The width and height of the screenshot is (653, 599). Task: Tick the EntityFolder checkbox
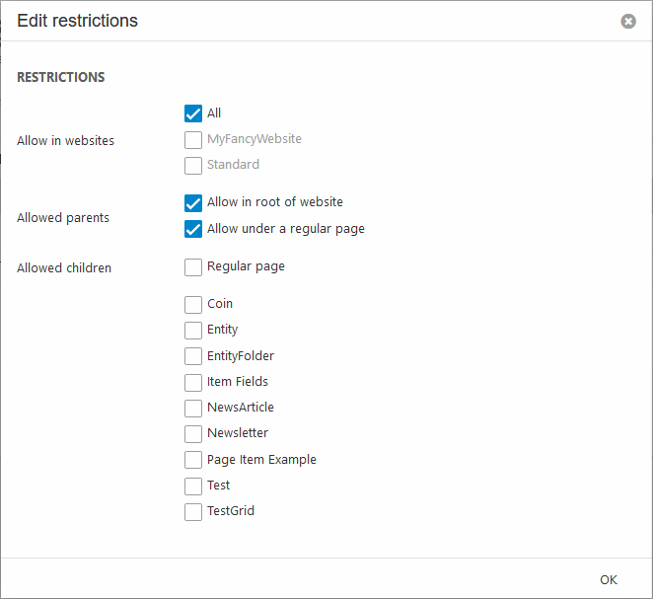[x=193, y=355]
